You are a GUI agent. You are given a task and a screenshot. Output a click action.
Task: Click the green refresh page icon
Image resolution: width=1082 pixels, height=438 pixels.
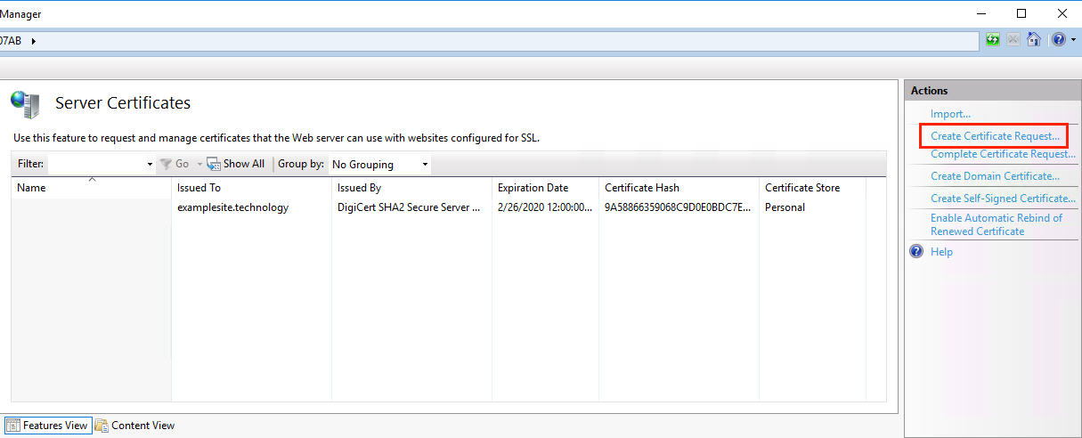(x=993, y=40)
